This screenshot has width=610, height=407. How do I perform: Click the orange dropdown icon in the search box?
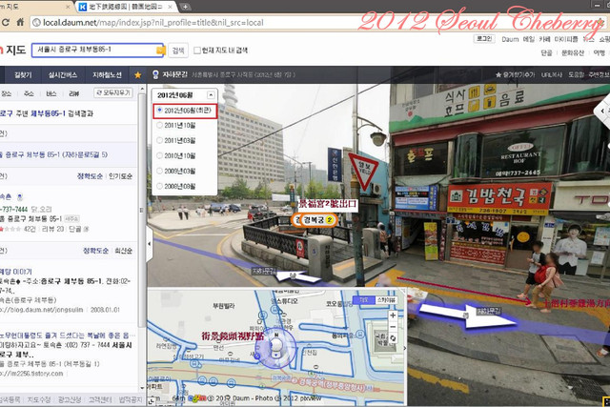(160, 51)
